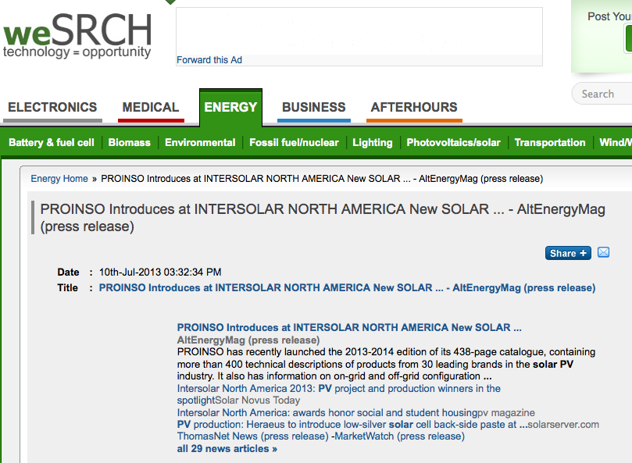The height and width of the screenshot is (463, 632).
Task: Click the Post Your text at top right
Action: (609, 16)
